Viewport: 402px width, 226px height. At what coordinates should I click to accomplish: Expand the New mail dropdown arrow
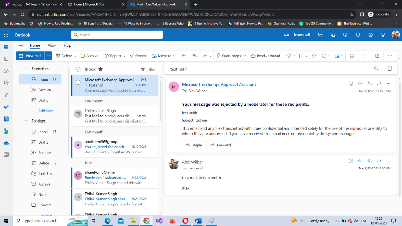tap(48, 56)
